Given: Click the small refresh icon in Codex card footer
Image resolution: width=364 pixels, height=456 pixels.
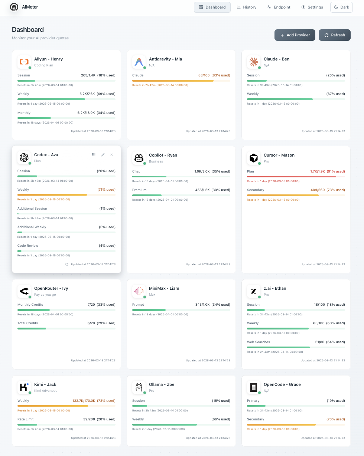Looking at the screenshot, I should click(67, 265).
